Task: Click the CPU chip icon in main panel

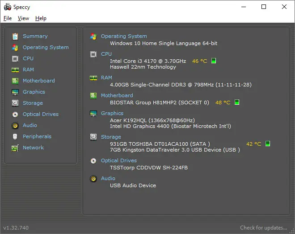Action: coord(93,54)
